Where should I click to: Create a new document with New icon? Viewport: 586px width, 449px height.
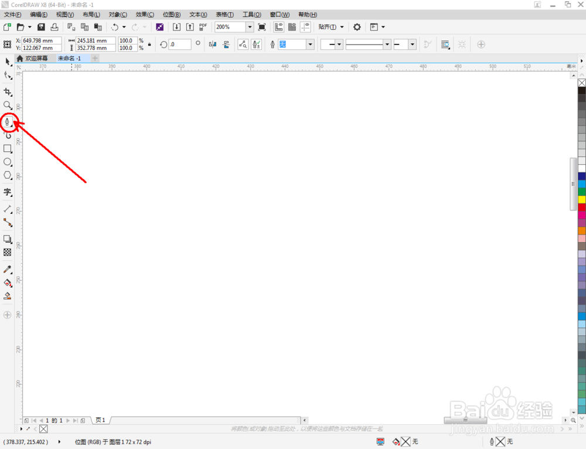(x=7, y=27)
